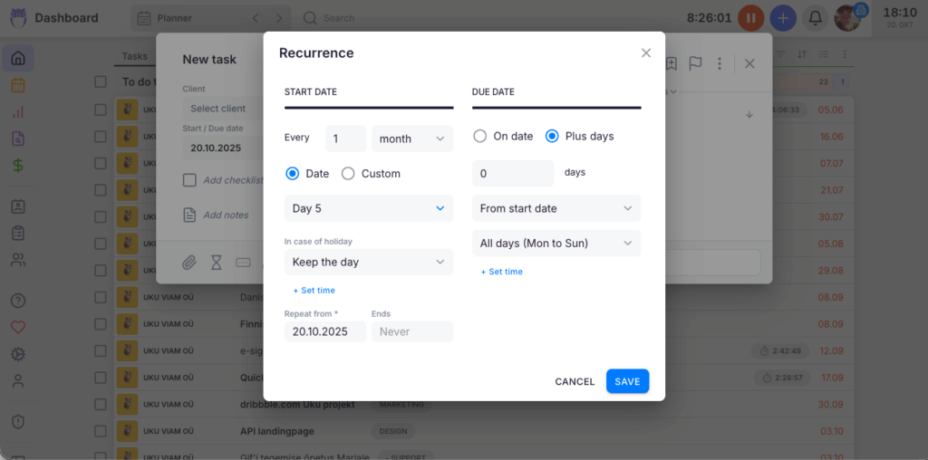Click the dollar sign billing icon
The height and width of the screenshot is (460, 928).
[x=18, y=166]
